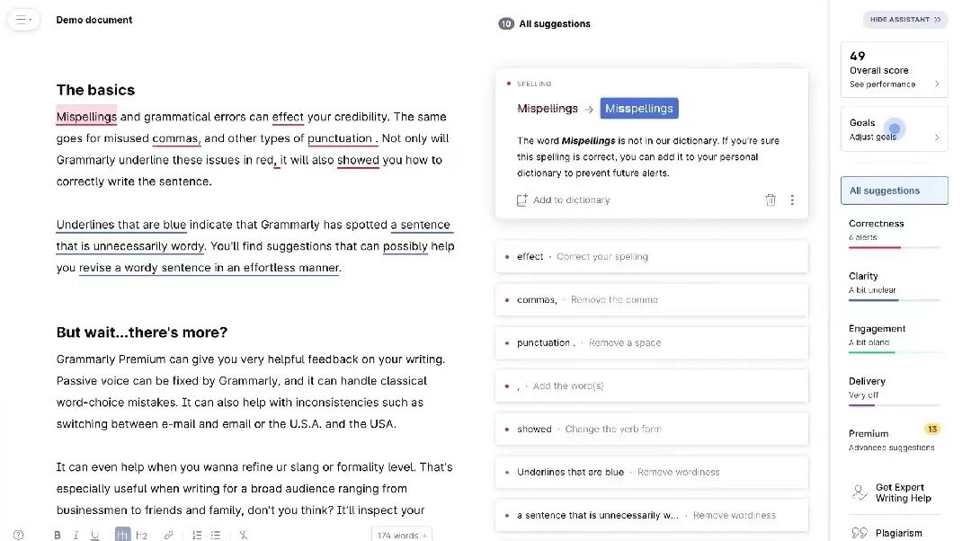The height and width of the screenshot is (541, 971).
Task: Toggle Heading 2 style
Action: [142, 535]
